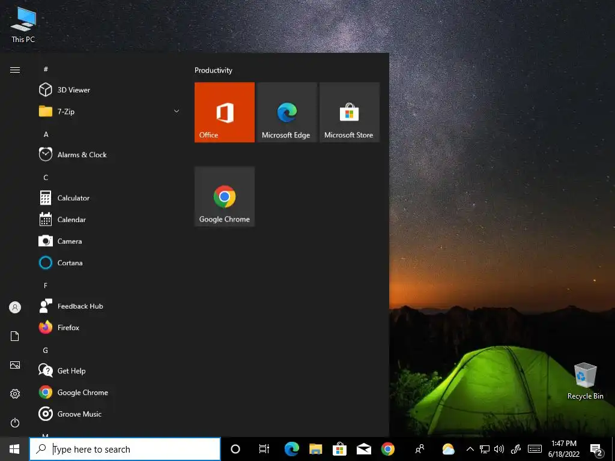The width and height of the screenshot is (615, 461).
Task: Open Microsoft Store from the taskbar
Action: [x=340, y=449]
